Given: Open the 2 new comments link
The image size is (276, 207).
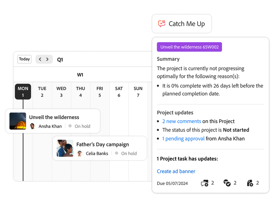Looking at the screenshot, I should click(x=182, y=121).
